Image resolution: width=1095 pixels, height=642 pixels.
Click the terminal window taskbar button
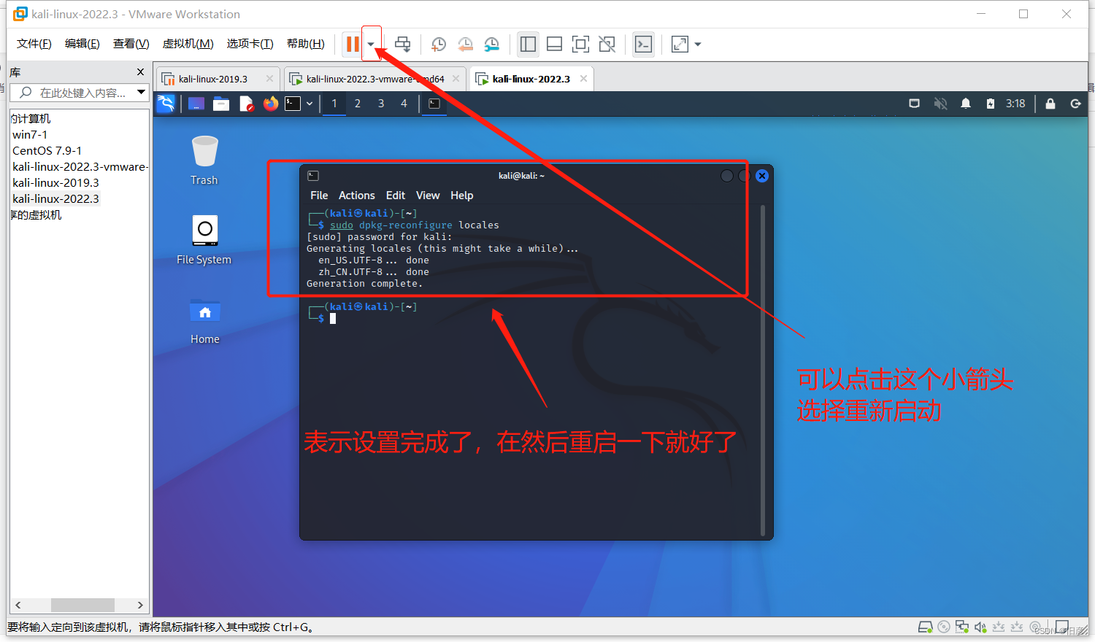click(x=434, y=104)
